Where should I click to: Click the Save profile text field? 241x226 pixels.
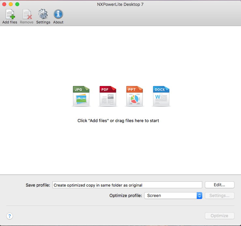pyautogui.click(x=127, y=185)
